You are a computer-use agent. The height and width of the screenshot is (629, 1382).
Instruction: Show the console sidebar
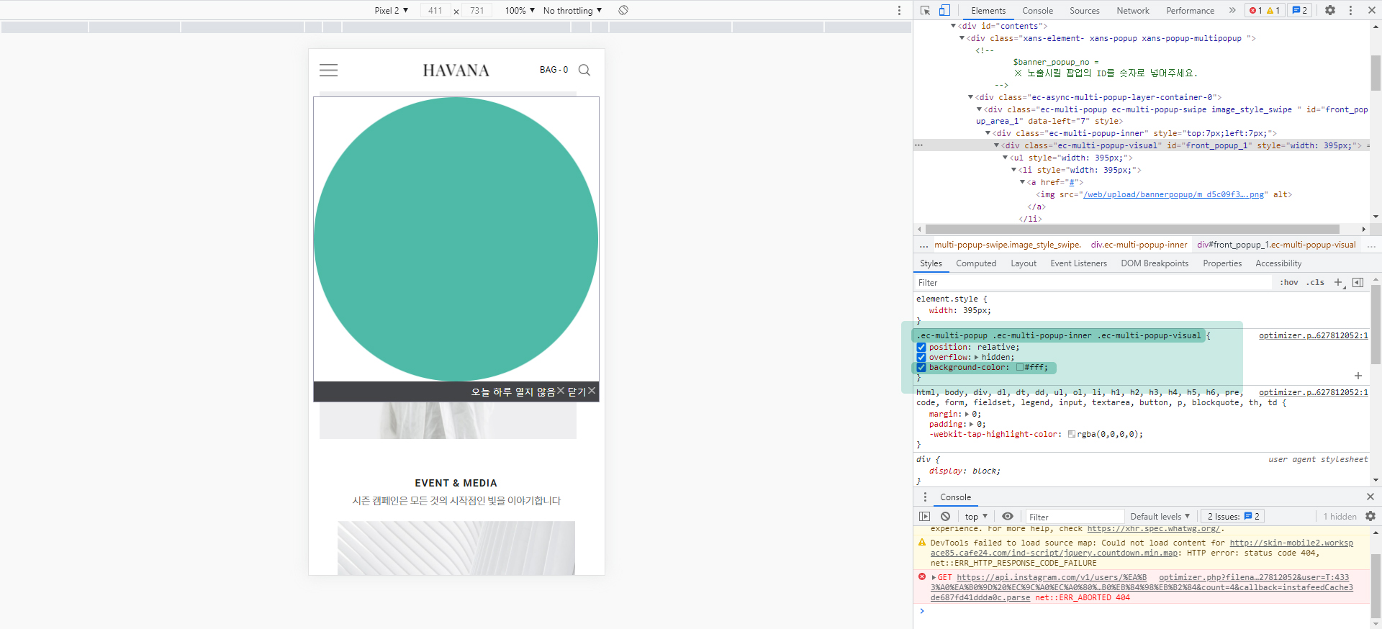(925, 517)
